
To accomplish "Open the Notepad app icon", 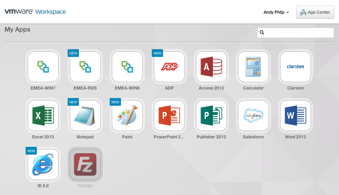I will (85, 116).
